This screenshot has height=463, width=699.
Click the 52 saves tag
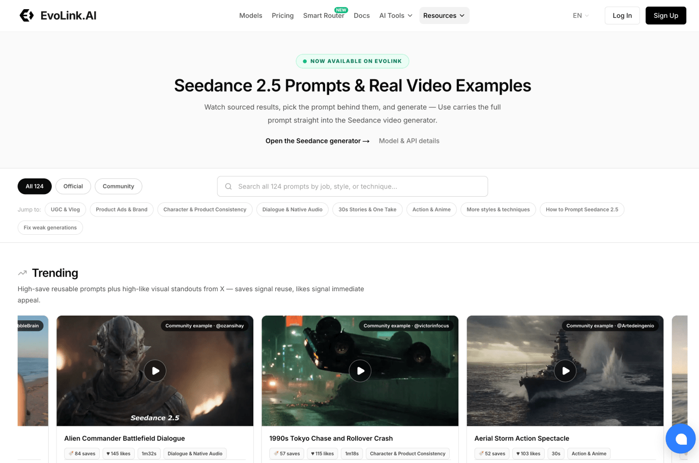click(492, 454)
